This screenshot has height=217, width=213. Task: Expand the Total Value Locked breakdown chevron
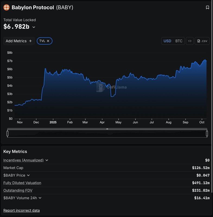[34, 27]
